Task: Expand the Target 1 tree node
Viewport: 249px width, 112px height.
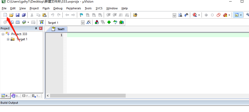Action: [x=8, y=39]
